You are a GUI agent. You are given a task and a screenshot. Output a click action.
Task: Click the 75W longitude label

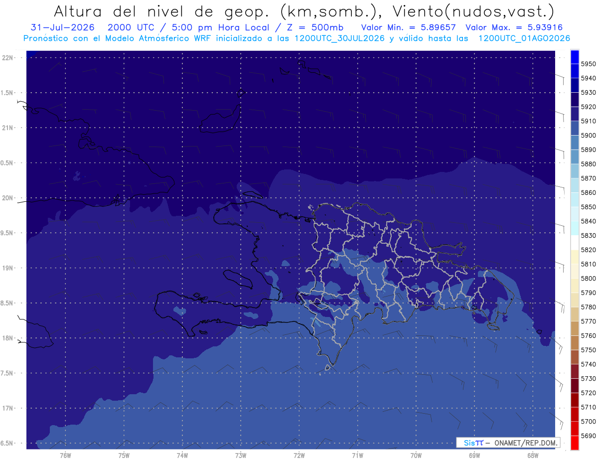[x=124, y=455]
